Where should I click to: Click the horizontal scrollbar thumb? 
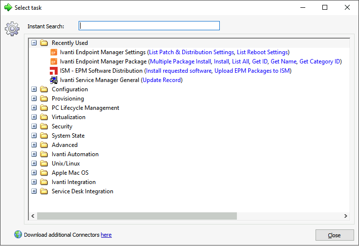coord(137,216)
